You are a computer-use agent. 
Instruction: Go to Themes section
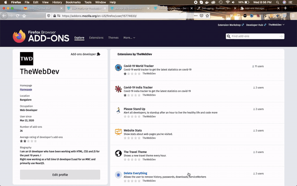click(113, 38)
